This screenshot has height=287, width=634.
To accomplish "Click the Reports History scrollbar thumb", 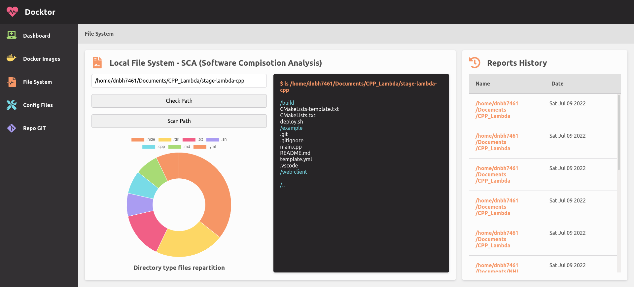I will tap(619, 132).
